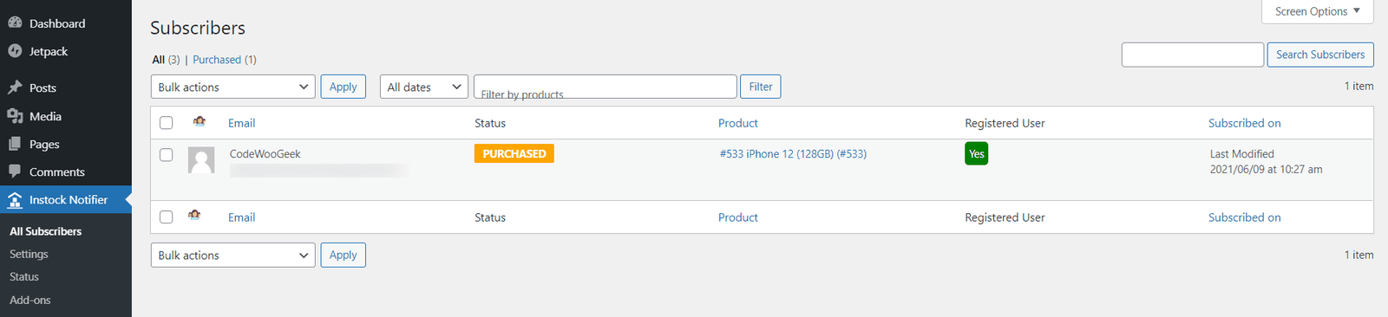Click the Comments bubble icon
Image resolution: width=1388 pixels, height=317 pixels.
pos(15,171)
